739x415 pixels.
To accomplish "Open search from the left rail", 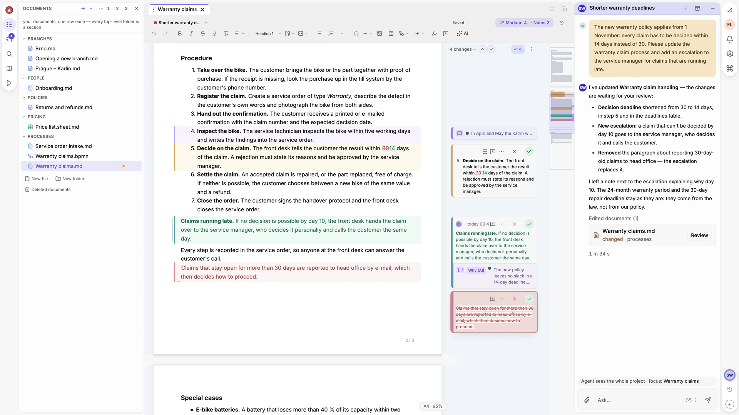I will [9, 54].
